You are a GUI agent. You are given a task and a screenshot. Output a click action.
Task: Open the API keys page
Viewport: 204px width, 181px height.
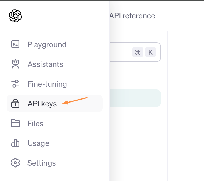pos(42,104)
